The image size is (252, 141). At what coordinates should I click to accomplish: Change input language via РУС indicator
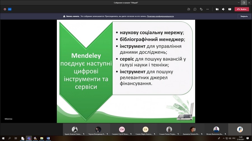[x=234, y=138]
